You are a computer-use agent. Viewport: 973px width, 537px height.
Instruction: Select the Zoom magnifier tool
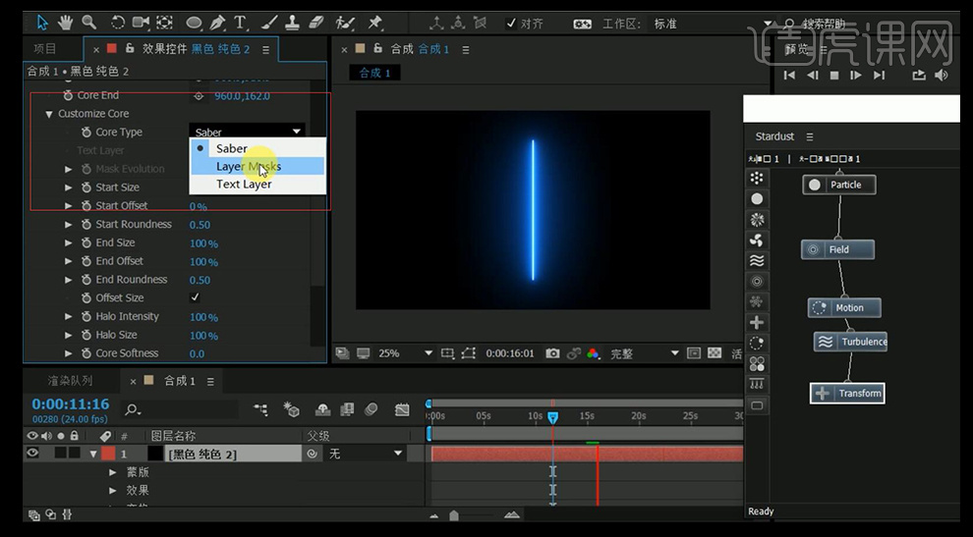point(89,22)
